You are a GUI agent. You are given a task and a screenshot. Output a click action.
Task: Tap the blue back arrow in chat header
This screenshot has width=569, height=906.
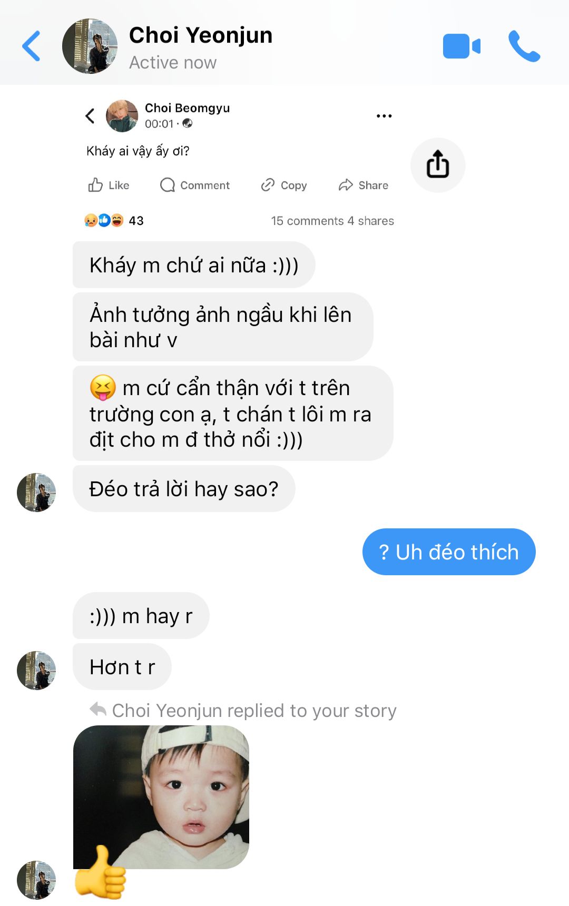point(31,46)
